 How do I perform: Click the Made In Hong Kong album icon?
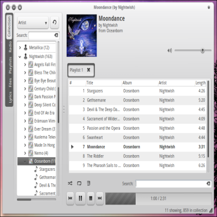31,145
